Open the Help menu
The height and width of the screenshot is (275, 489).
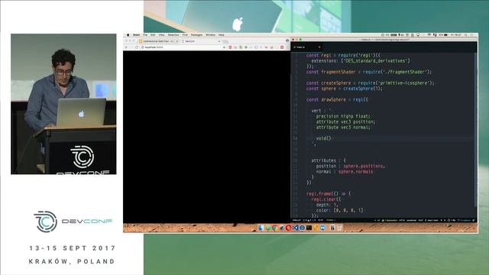(x=222, y=35)
